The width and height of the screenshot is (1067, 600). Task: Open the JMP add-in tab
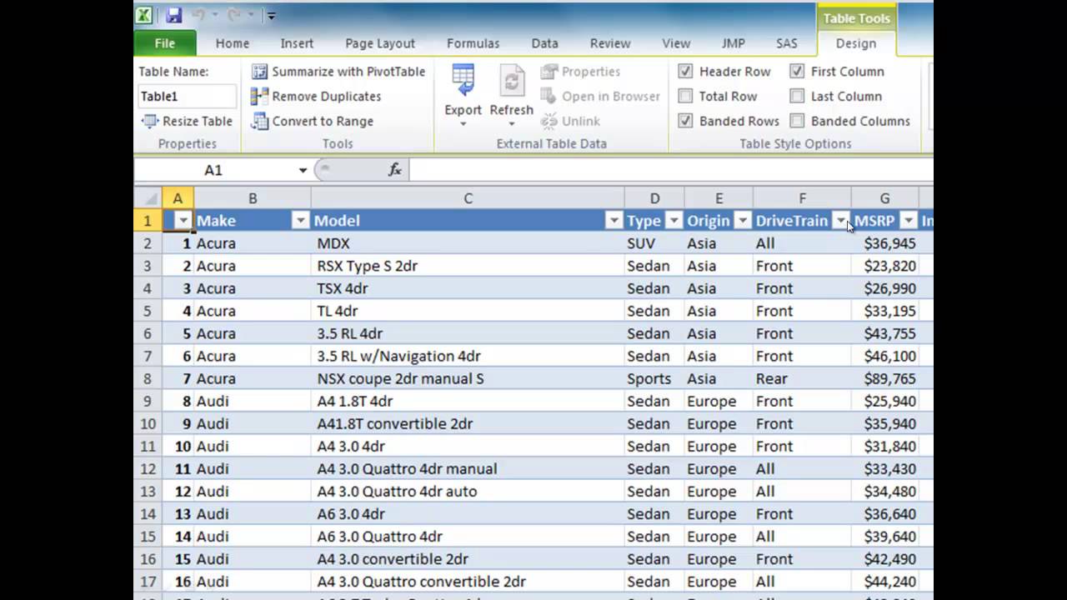734,43
